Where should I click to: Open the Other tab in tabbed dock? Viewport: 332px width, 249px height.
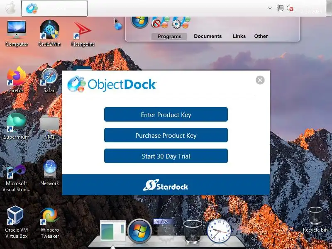pyautogui.click(x=261, y=36)
